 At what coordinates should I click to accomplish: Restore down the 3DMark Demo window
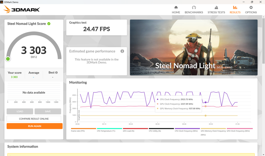pos(252,2)
